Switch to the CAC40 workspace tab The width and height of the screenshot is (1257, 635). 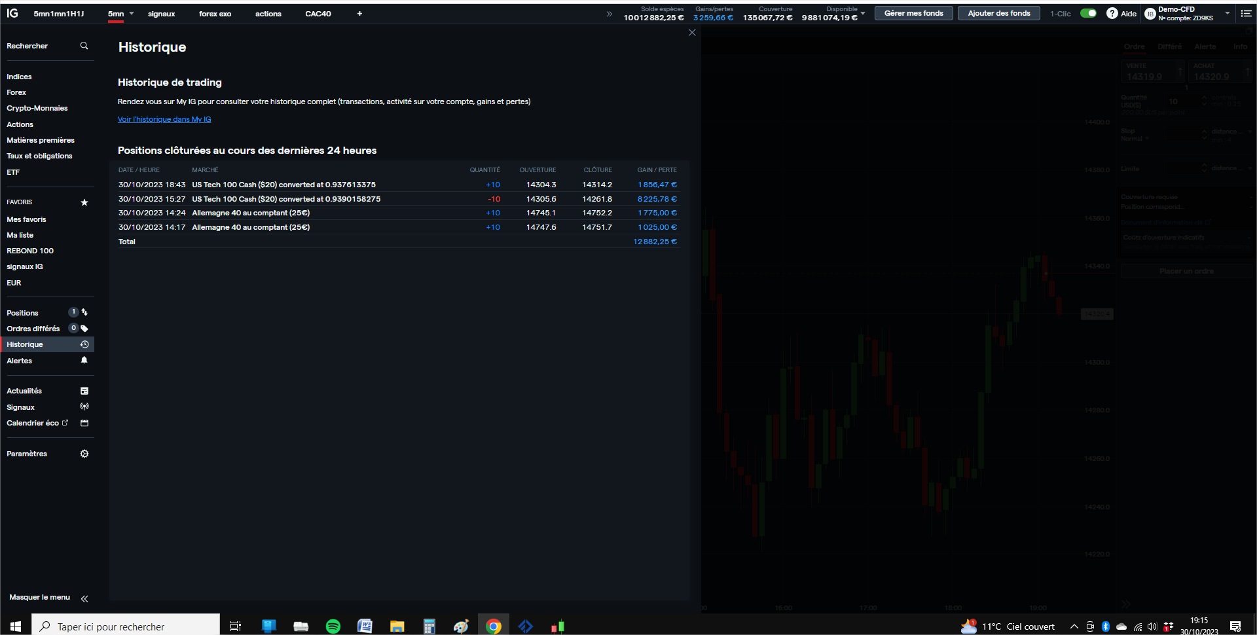click(318, 14)
